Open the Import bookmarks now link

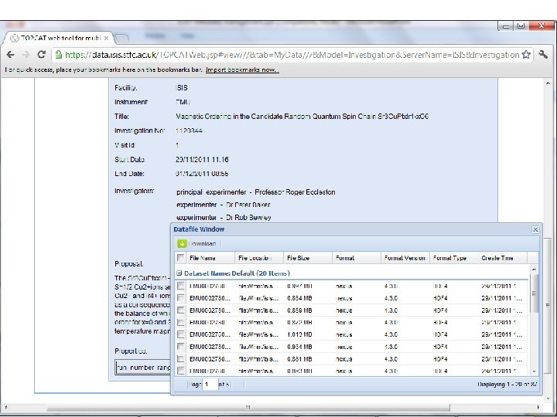click(242, 69)
